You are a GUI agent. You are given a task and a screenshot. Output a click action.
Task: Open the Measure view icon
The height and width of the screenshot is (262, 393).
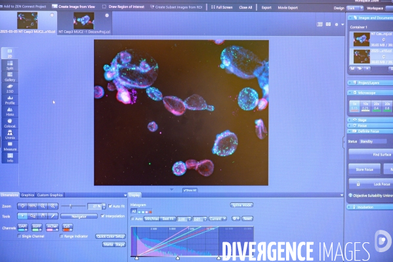[x=10, y=146]
